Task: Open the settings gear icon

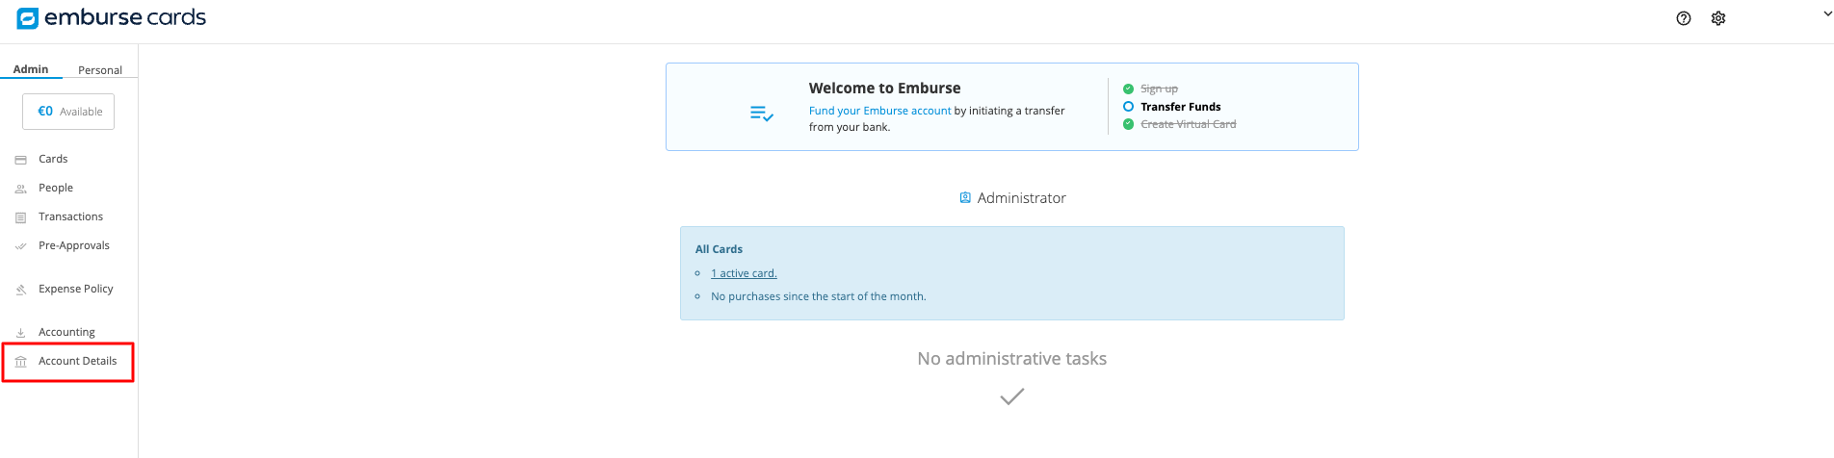Action: (x=1718, y=18)
